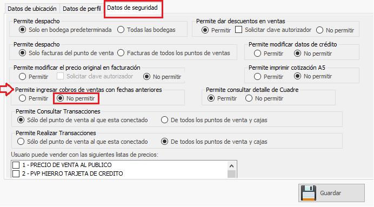This screenshot has height=207, width=374.
Task: Check the Solicitar clave autorizador descuentos checkbox
Action: point(238,30)
